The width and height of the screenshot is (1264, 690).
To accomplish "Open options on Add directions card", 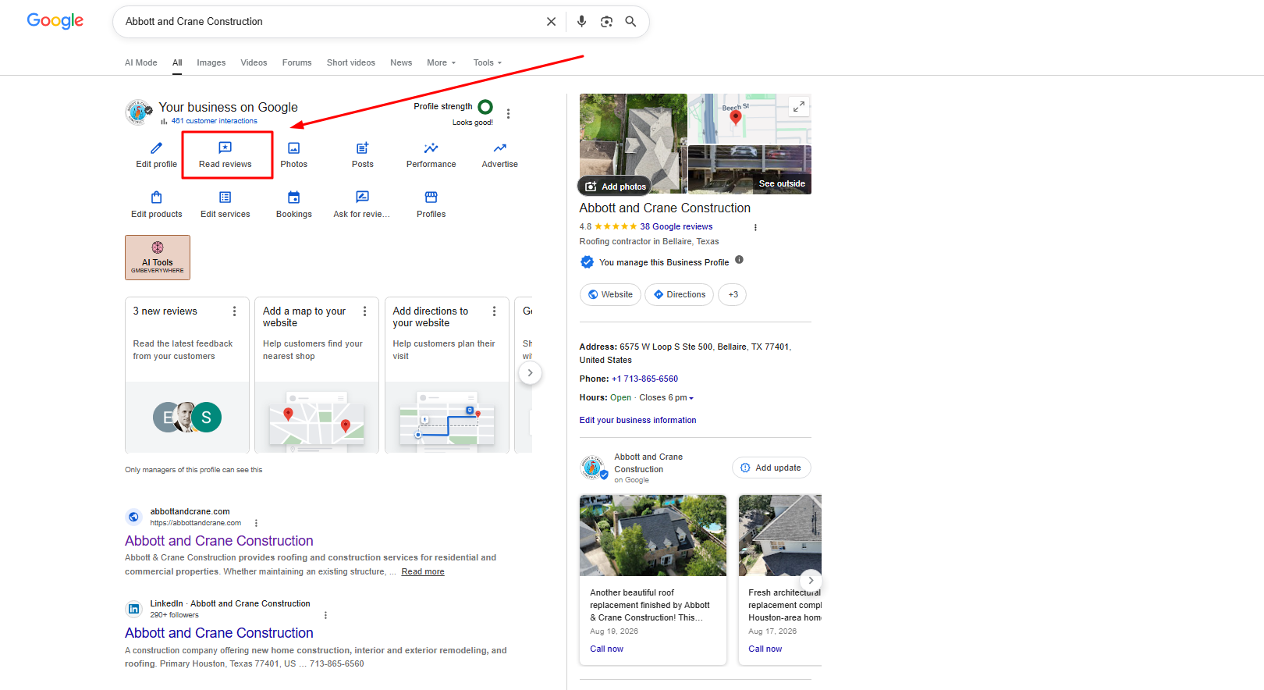I will point(494,311).
